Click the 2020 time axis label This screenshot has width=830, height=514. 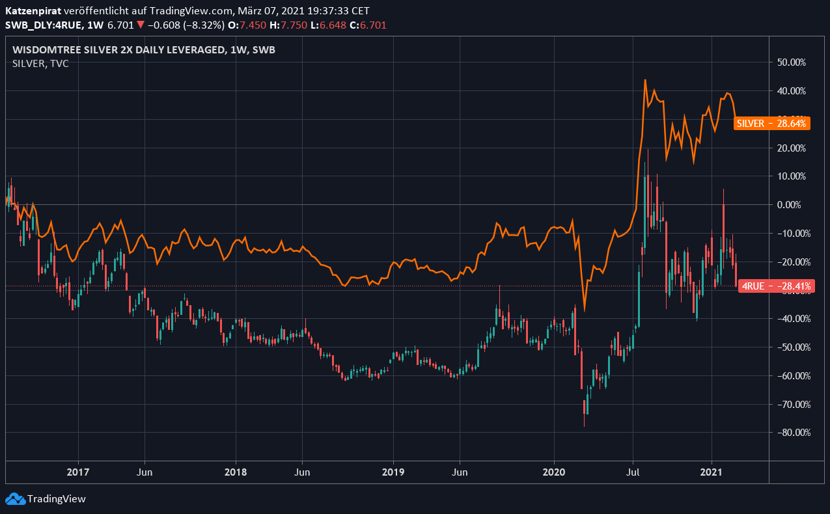(x=553, y=471)
